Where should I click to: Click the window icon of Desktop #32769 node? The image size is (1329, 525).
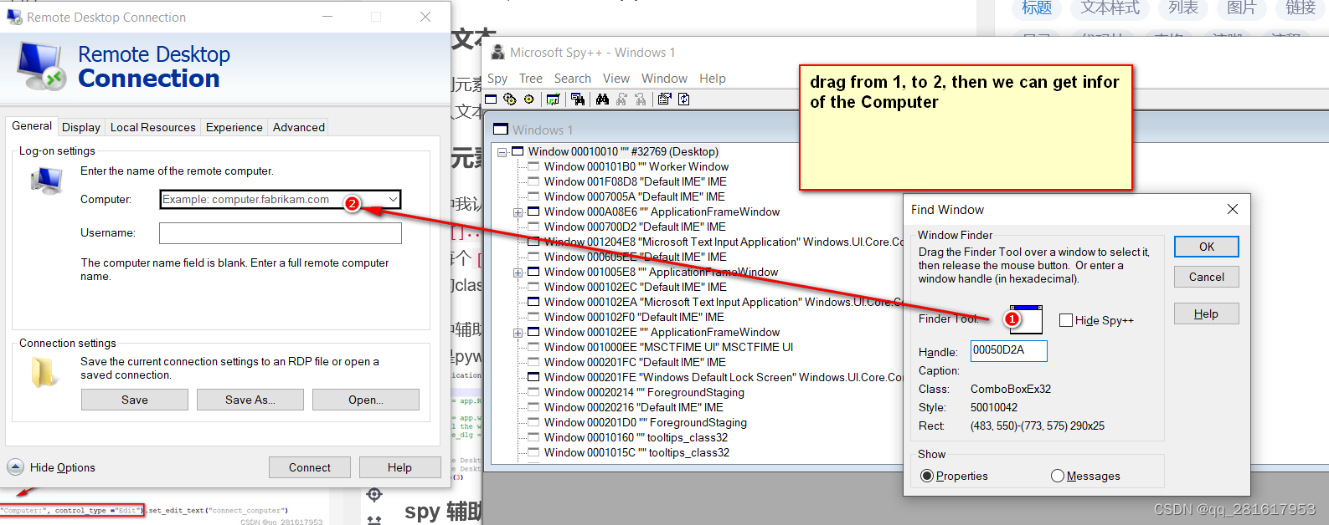518,151
